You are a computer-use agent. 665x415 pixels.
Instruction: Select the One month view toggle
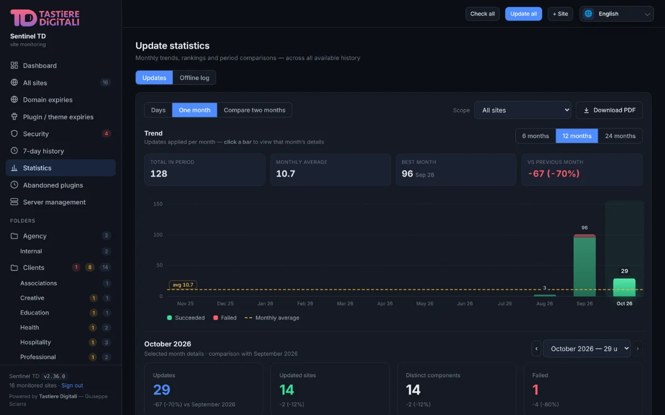click(x=195, y=110)
